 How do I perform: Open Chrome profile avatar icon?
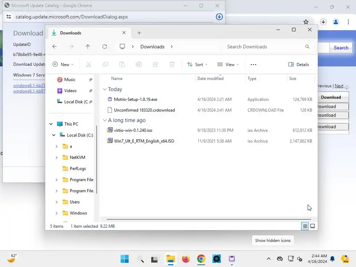click(336, 22)
